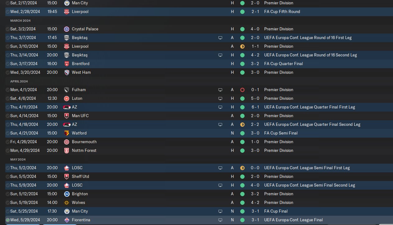Click the Brentford club badge
The image size is (393, 225).
pyautogui.click(x=66, y=64)
